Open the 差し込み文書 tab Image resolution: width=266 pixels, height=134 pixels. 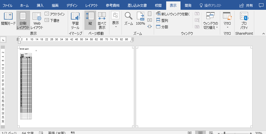point(137,5)
